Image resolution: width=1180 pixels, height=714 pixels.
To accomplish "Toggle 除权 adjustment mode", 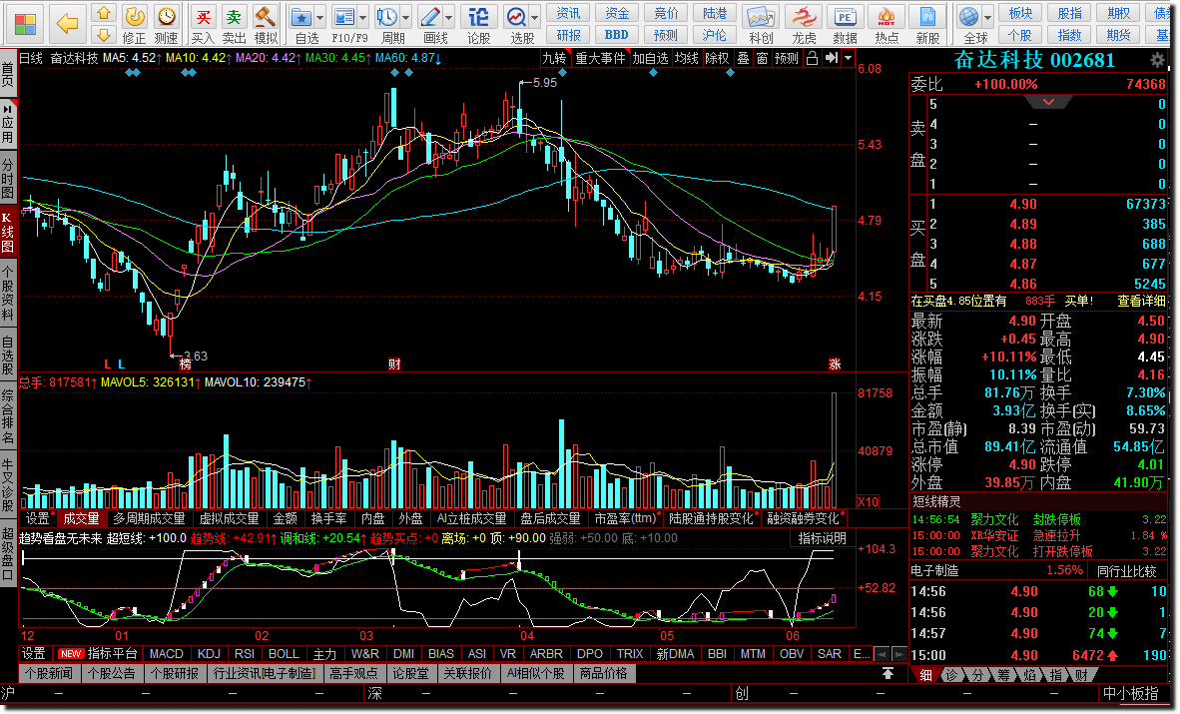I will click(717, 58).
